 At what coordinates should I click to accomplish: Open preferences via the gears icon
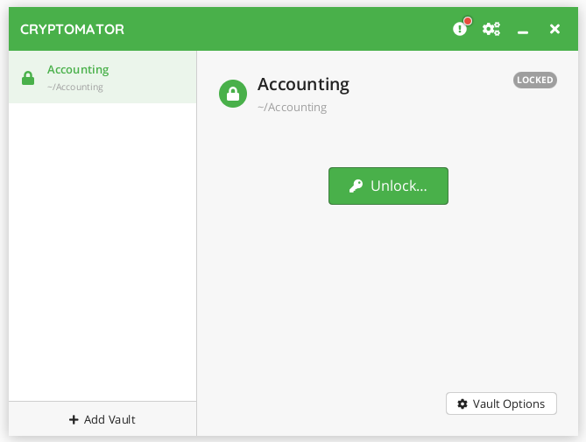(491, 30)
